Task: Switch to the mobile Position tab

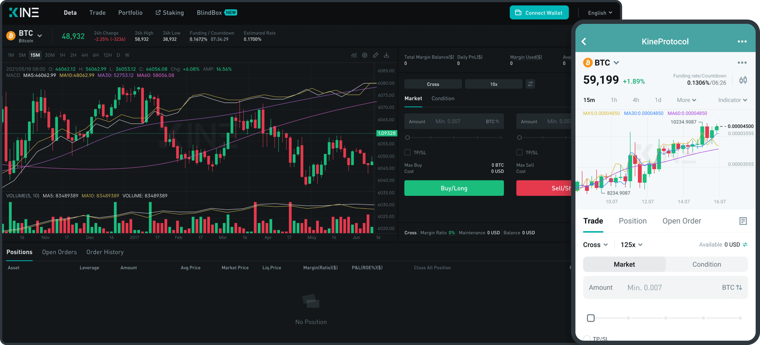Action: 632,221
